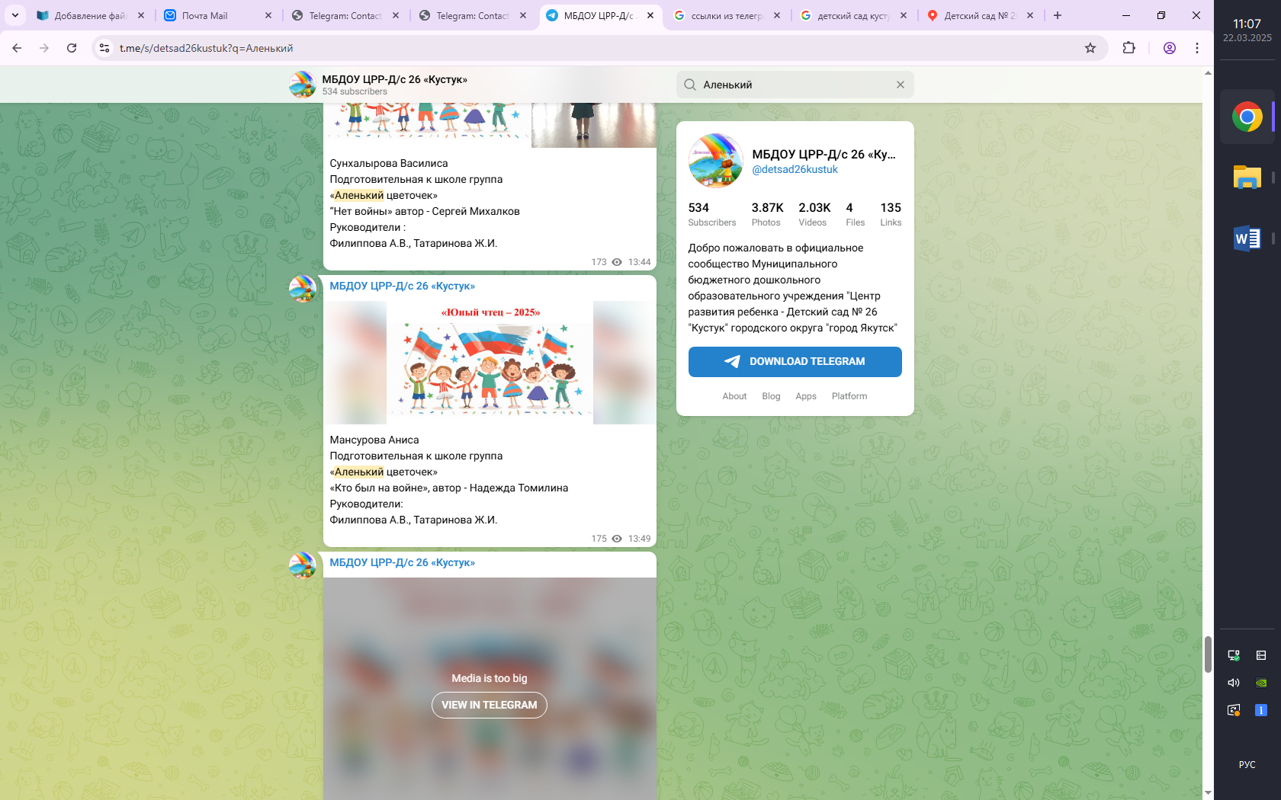Click the search magnifier icon
This screenshot has width=1281, height=800.
[x=689, y=85]
